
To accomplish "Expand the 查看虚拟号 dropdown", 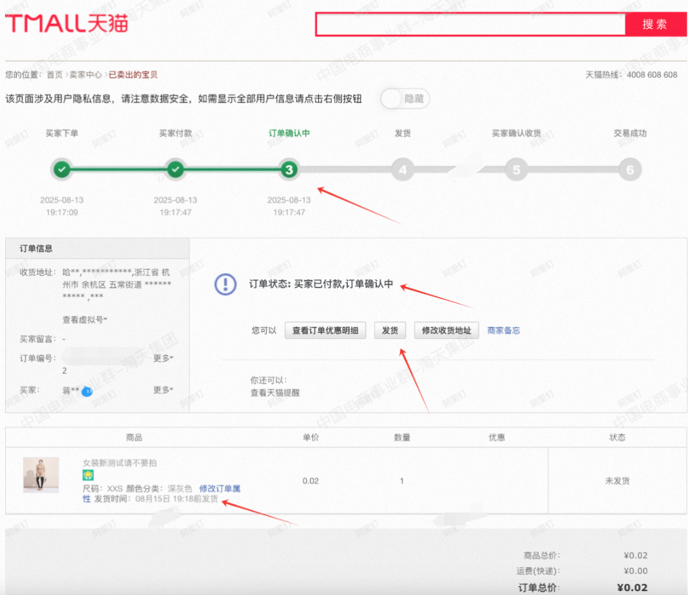I will coord(84,320).
